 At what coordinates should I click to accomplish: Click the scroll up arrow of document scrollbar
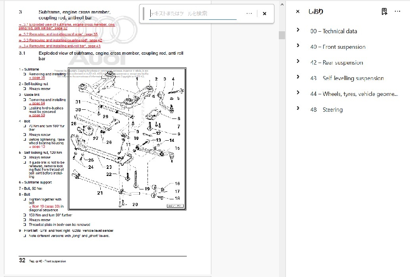coord(282,4)
